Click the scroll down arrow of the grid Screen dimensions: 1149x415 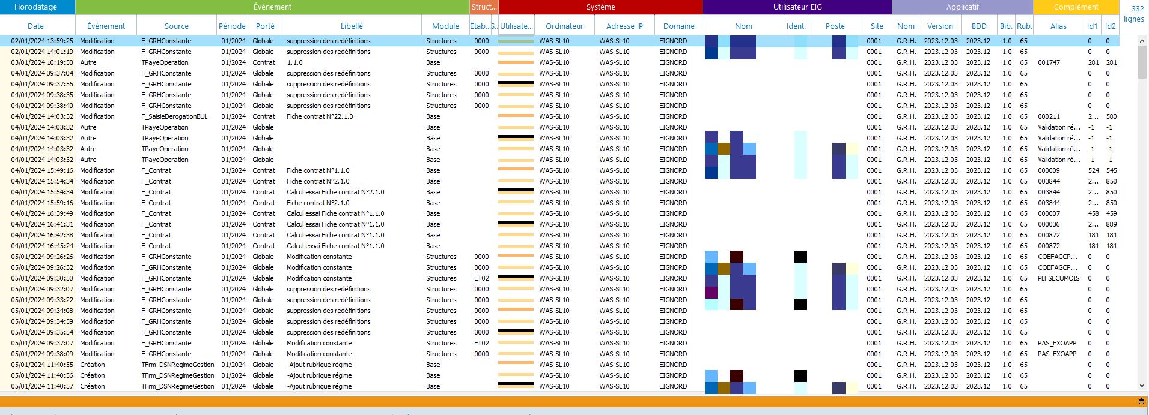point(1142,386)
